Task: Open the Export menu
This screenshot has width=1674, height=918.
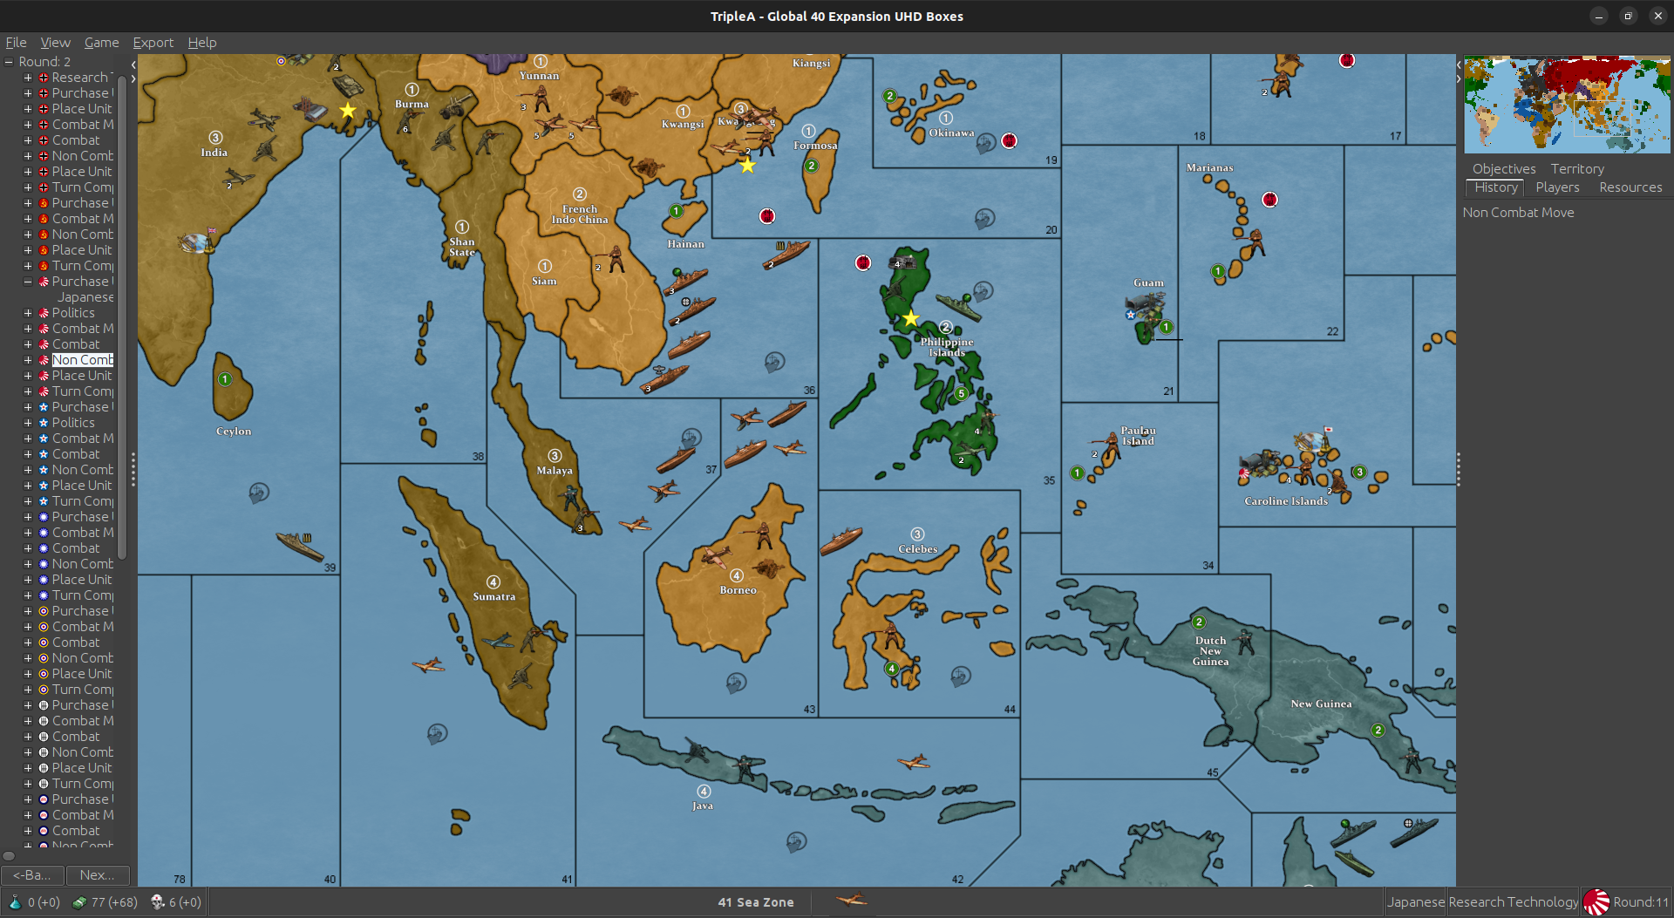Action: (x=153, y=42)
